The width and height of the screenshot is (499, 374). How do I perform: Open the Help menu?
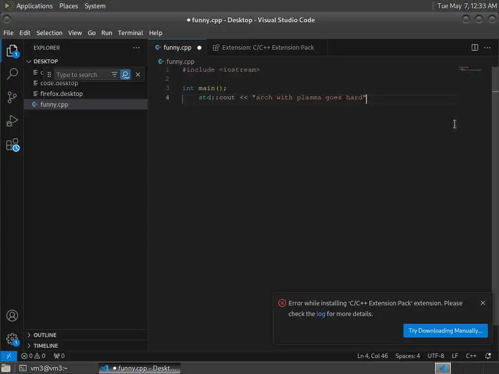[155, 33]
